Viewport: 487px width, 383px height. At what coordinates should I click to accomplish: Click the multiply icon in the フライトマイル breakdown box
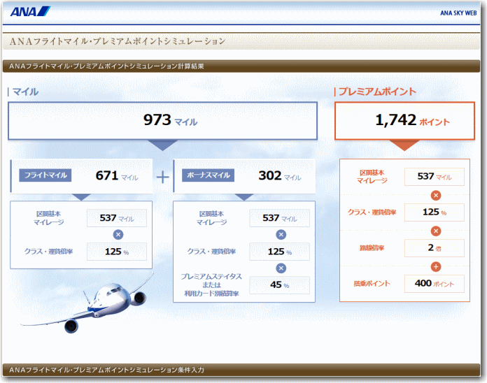(118, 235)
